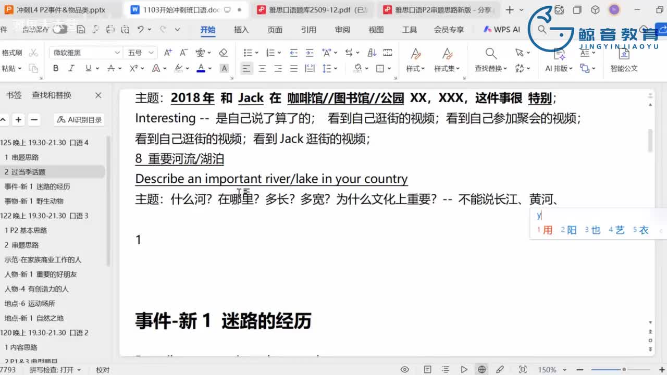Select outline item 人物-4 有创造力的人
Viewport: 667px width, 375px height.
tap(36, 289)
